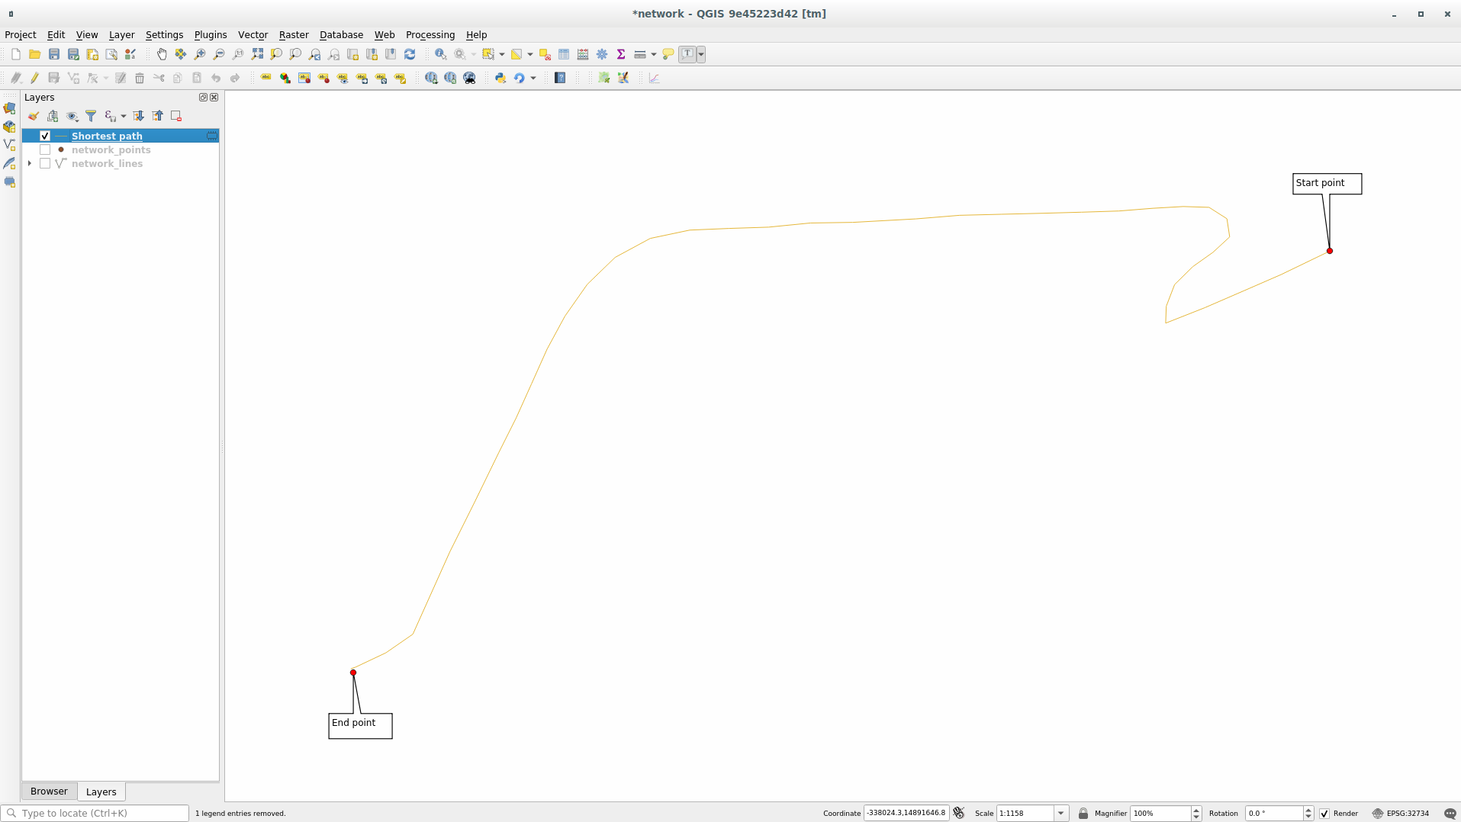Uncheck the Shortest path layer visibility

pyautogui.click(x=45, y=136)
